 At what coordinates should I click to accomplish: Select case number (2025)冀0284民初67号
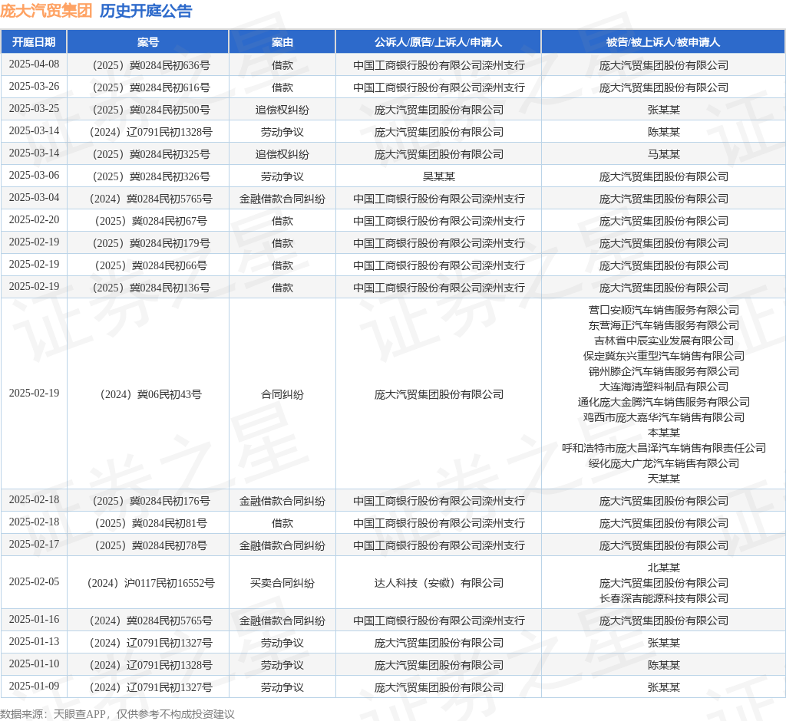tap(151, 221)
